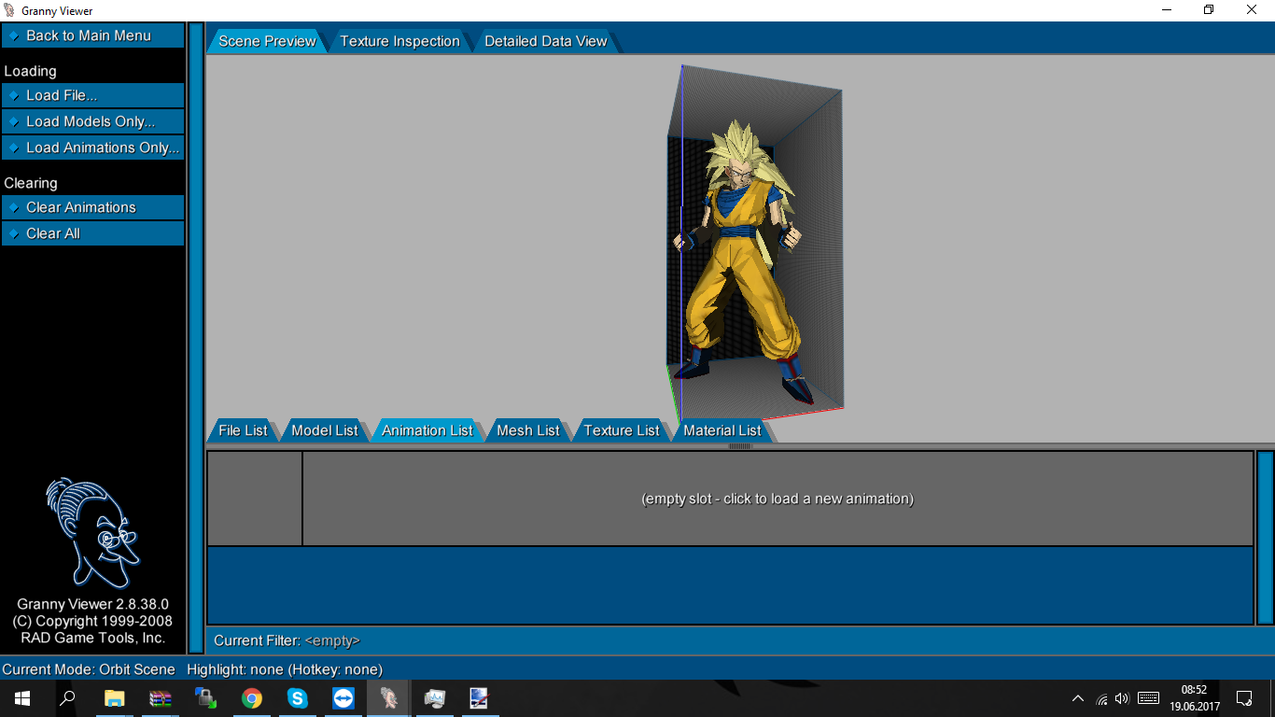Open Skype from the taskbar
The width and height of the screenshot is (1275, 717).
298,698
